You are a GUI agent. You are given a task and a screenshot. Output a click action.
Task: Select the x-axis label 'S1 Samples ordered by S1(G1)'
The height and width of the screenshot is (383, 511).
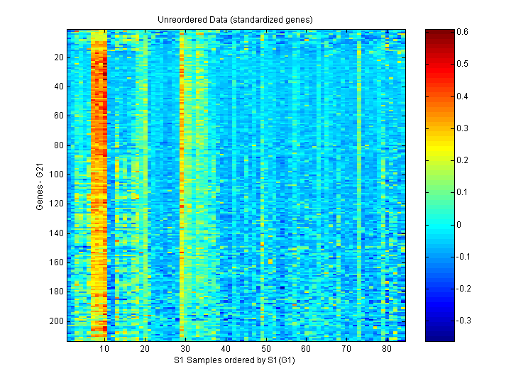pyautogui.click(x=235, y=361)
